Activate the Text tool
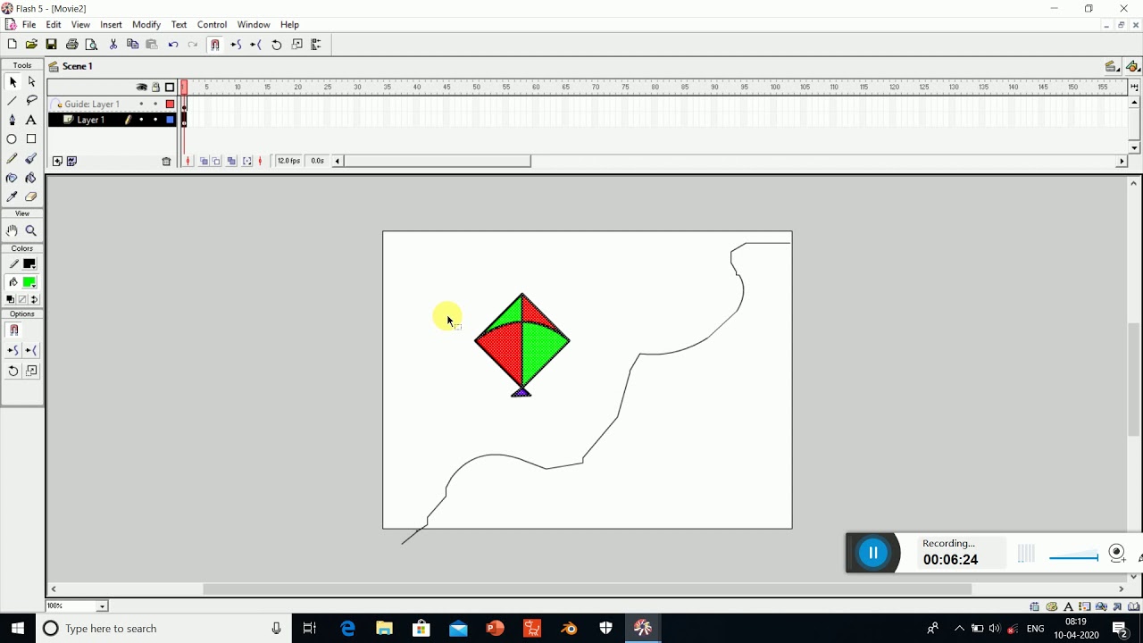The width and height of the screenshot is (1143, 643). coord(31,120)
